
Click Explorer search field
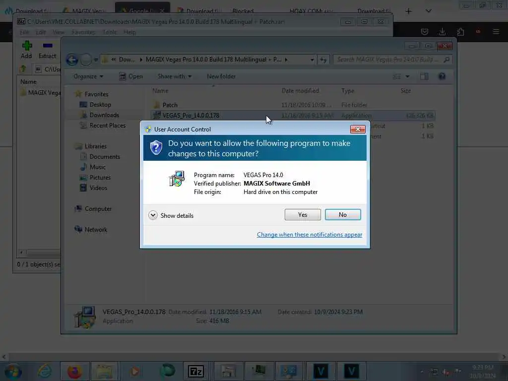pos(392,60)
